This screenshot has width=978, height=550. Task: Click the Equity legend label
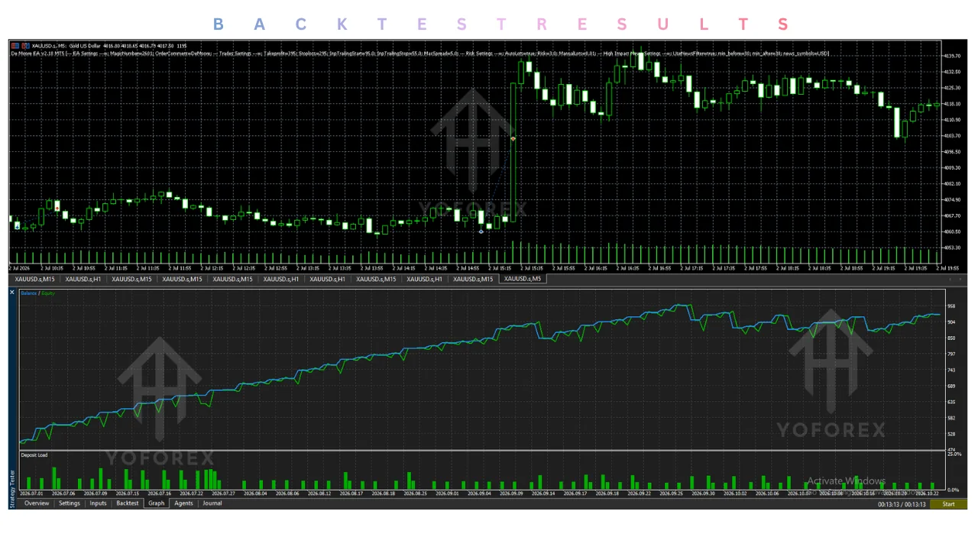click(x=48, y=293)
